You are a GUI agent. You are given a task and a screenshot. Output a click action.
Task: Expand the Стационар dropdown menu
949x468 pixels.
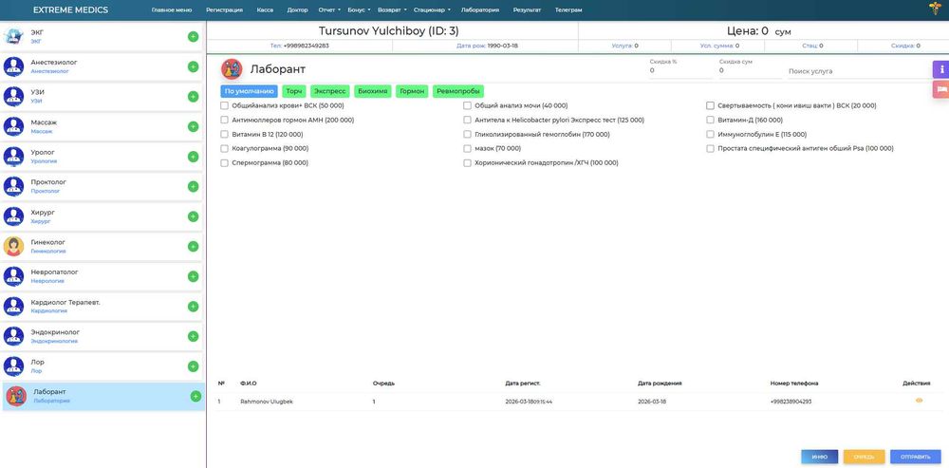432,10
